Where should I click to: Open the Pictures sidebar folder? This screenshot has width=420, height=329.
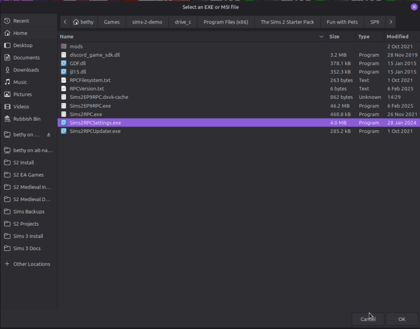(28, 94)
